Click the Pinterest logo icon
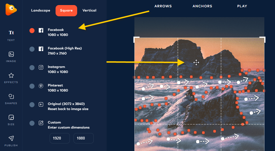The width and height of the screenshot is (275, 151). coord(41,86)
